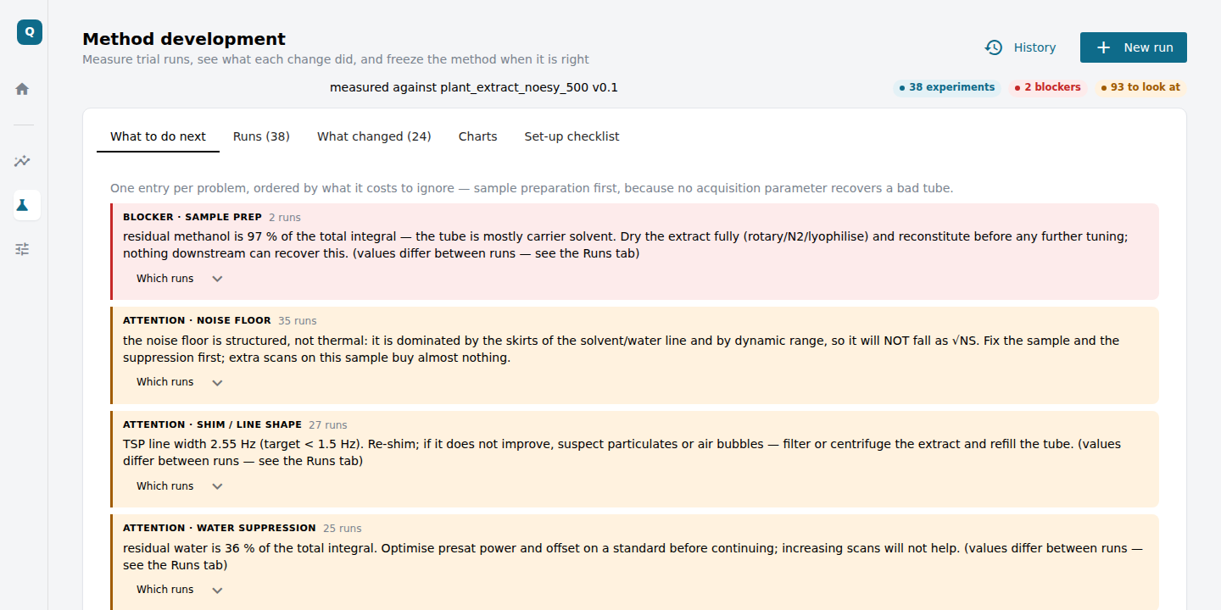Click the ATTENTION · WATER SUPPRESSION label

[220, 528]
